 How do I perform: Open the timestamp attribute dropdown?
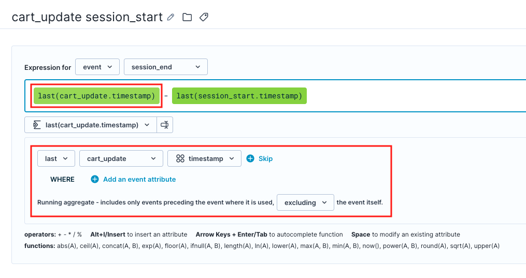click(204, 158)
